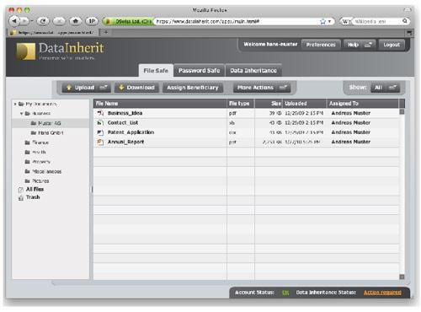Click the search magnifier icon
The height and width of the screenshot is (312, 421).
click(x=405, y=21)
